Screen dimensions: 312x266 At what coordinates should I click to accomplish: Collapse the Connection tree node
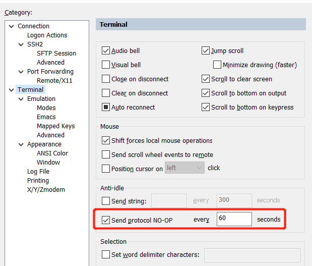12,26
